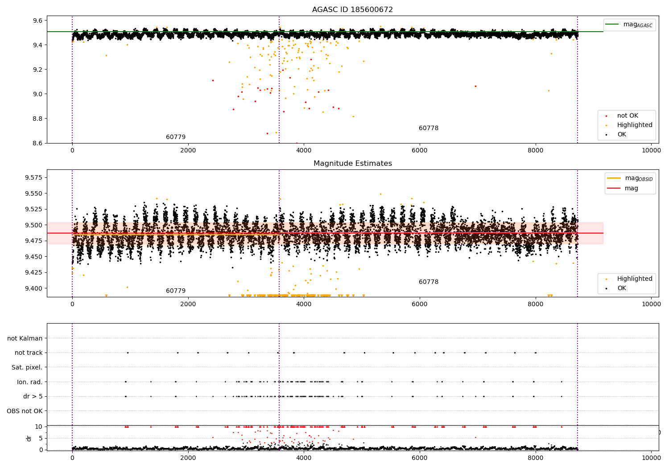
Task: Click the 'AGASC ID 185600672' plot title
Action: [352, 10]
